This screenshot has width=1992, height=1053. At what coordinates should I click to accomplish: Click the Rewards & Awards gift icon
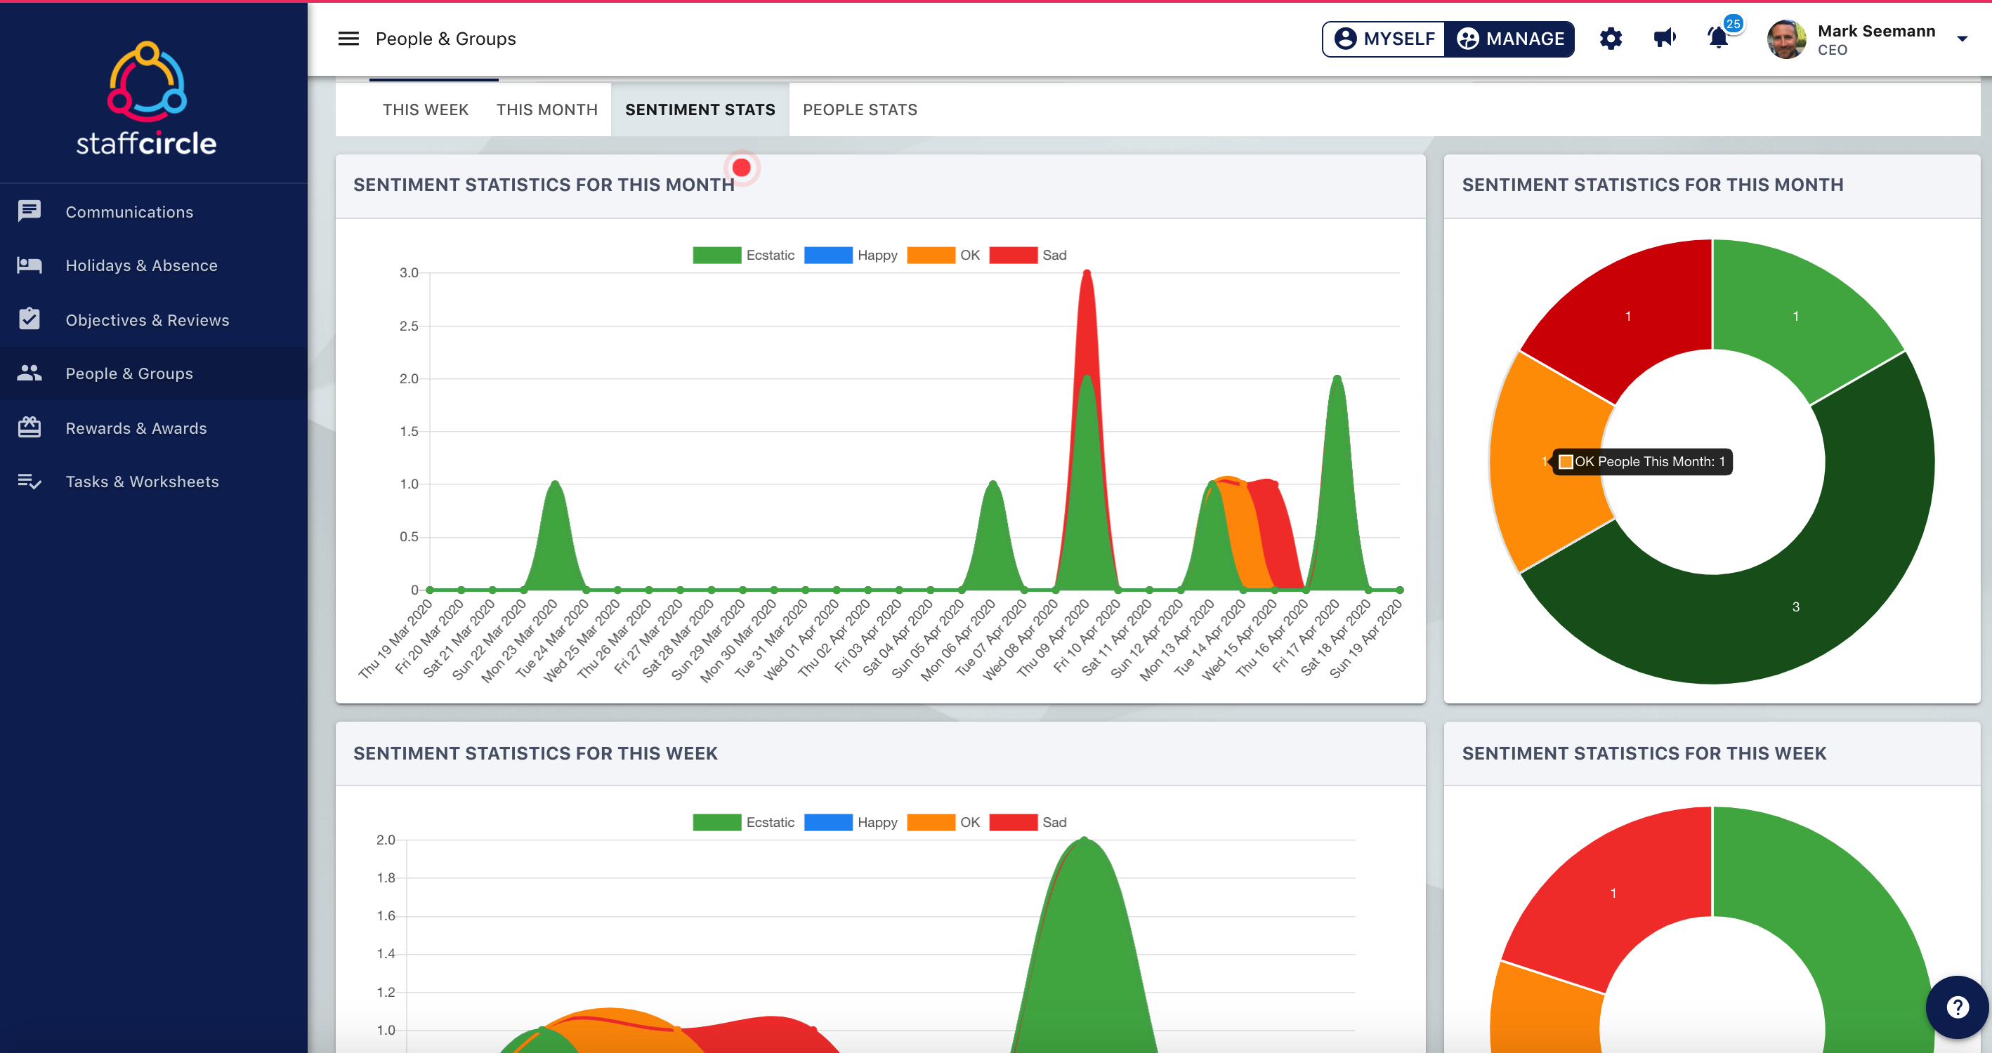[x=30, y=427]
